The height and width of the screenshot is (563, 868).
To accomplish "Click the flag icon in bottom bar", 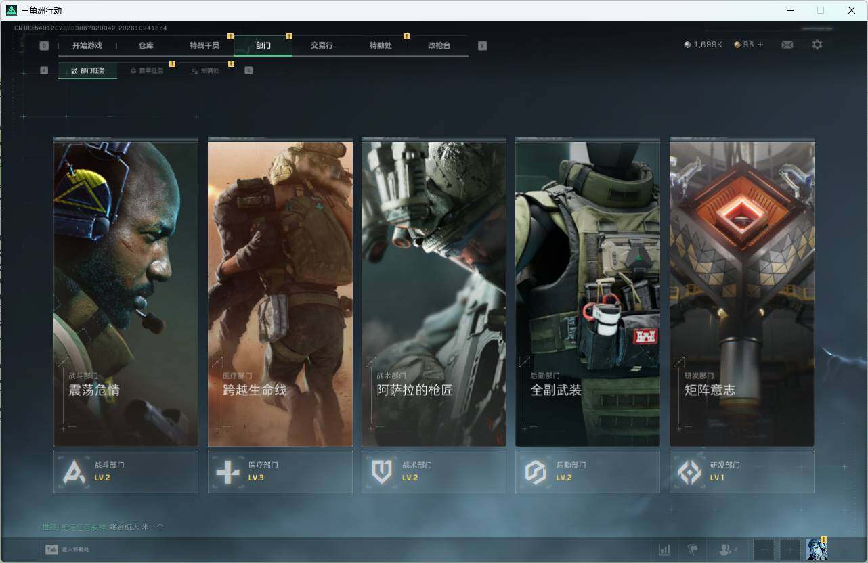I will (693, 549).
